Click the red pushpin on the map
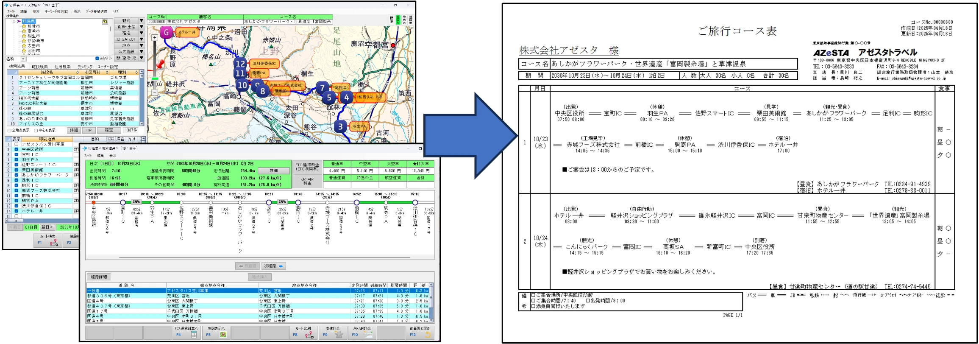Image resolution: width=979 pixels, height=344 pixels. tap(160, 64)
